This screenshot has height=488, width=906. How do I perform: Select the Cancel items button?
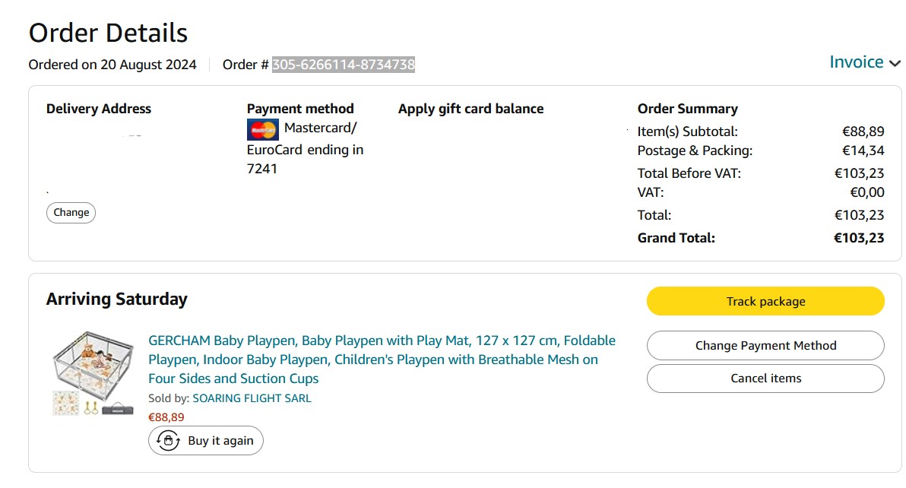[x=765, y=379]
